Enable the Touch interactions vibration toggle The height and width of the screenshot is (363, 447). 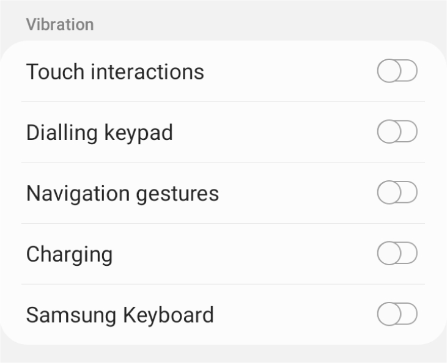(x=397, y=71)
